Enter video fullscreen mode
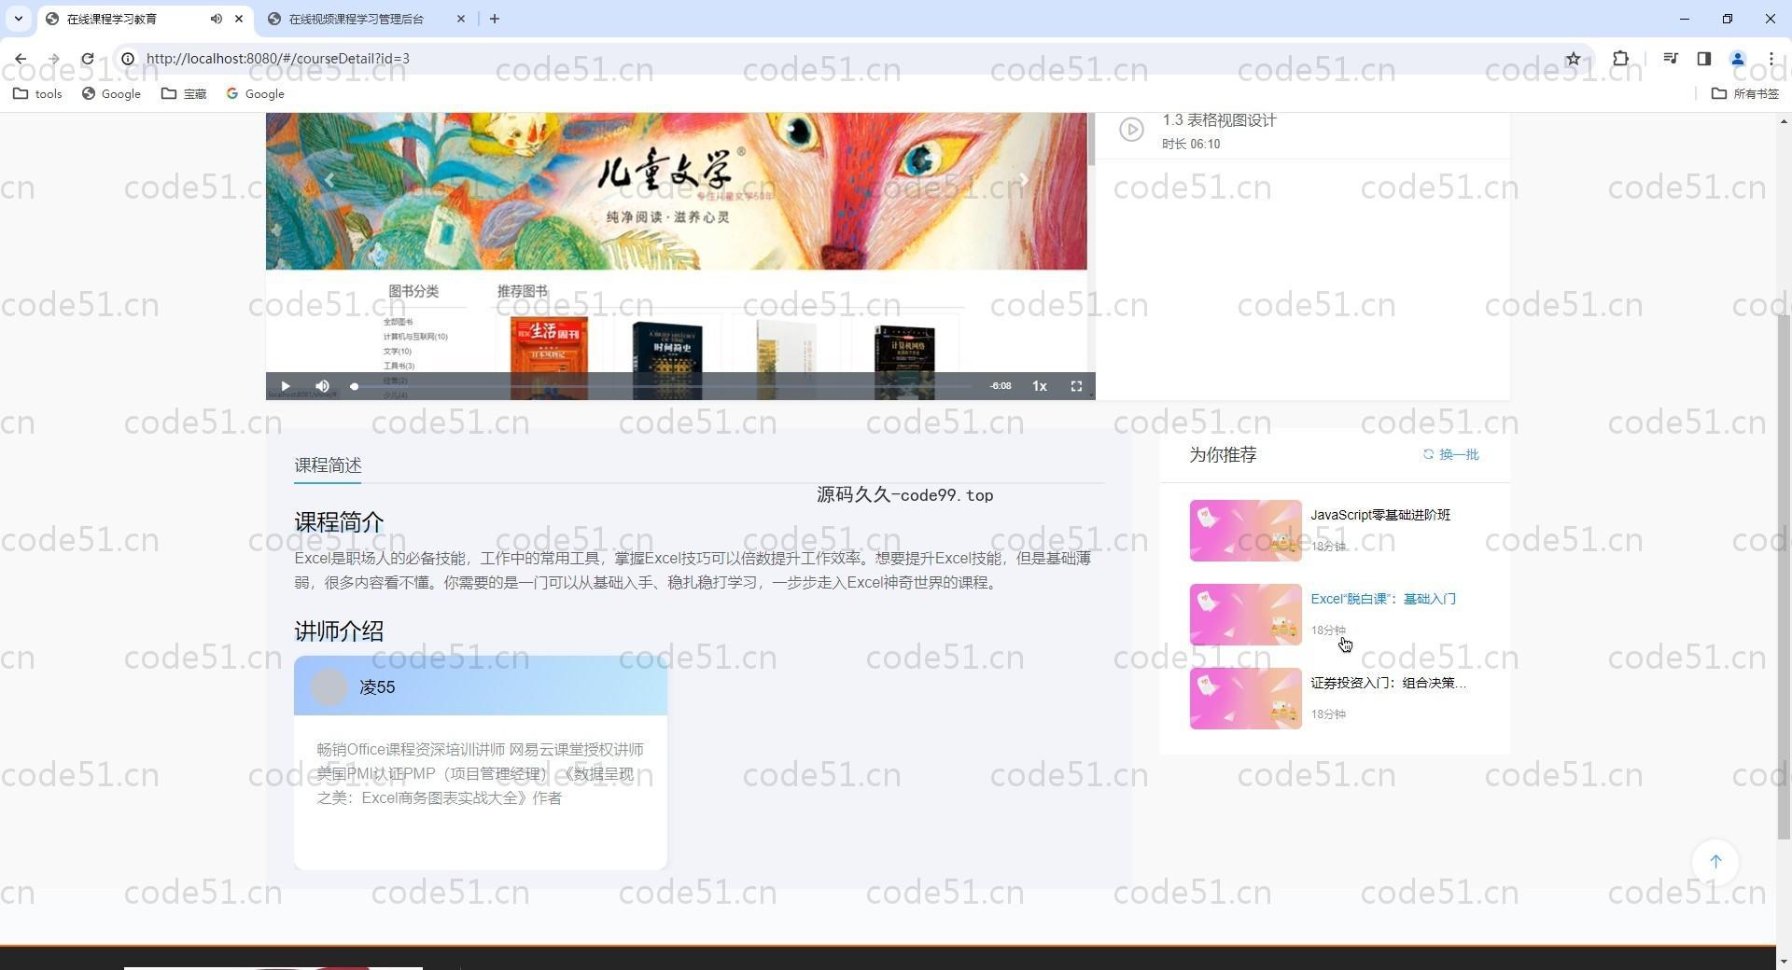The image size is (1792, 970). tap(1076, 386)
